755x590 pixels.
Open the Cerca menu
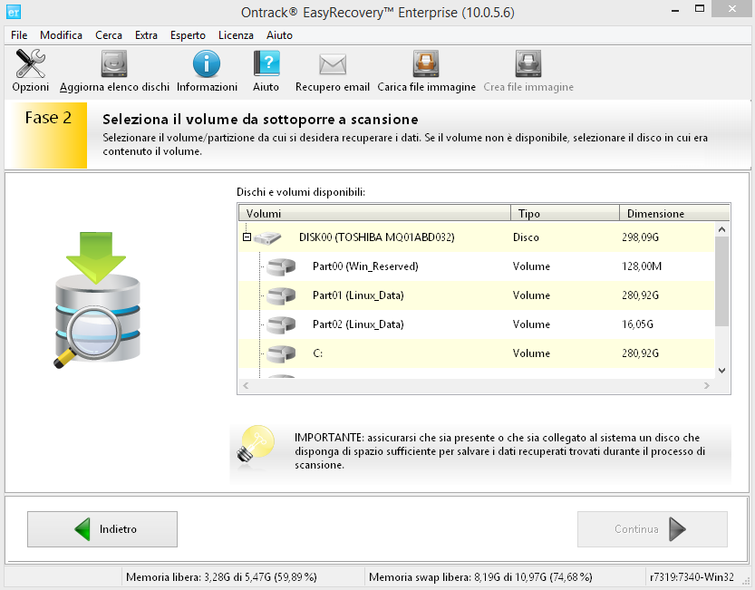pos(109,35)
